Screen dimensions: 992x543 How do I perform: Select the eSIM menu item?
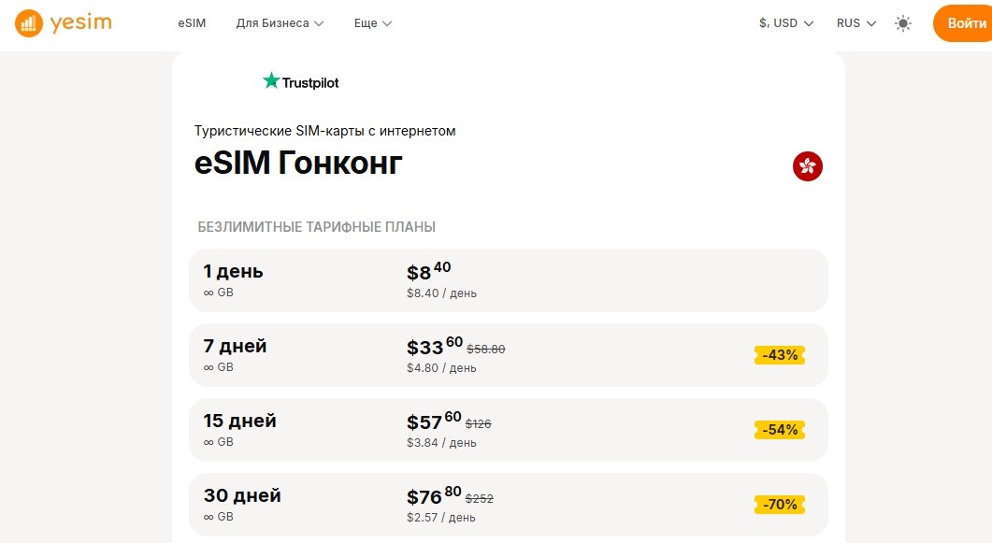[x=191, y=23]
